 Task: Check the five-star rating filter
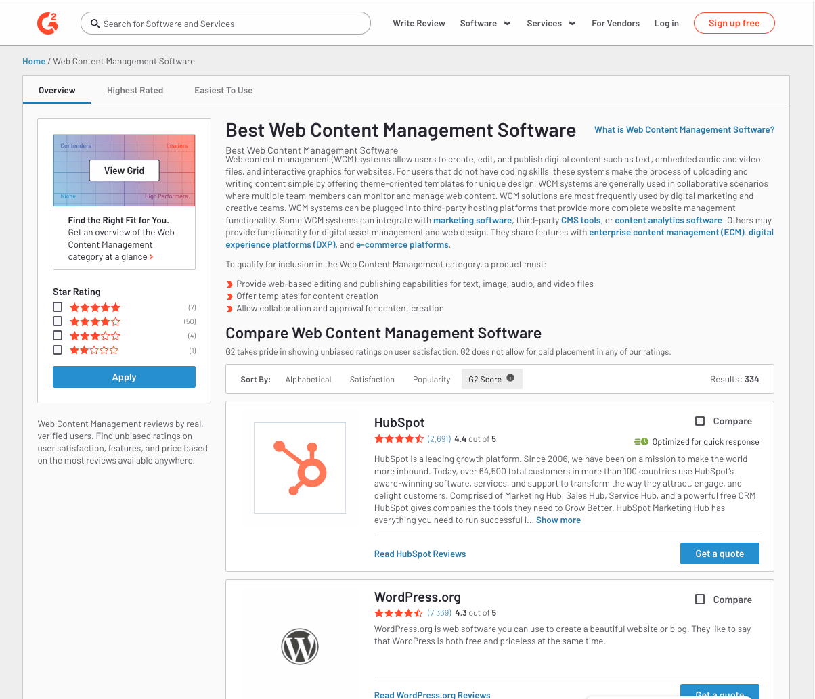(58, 307)
